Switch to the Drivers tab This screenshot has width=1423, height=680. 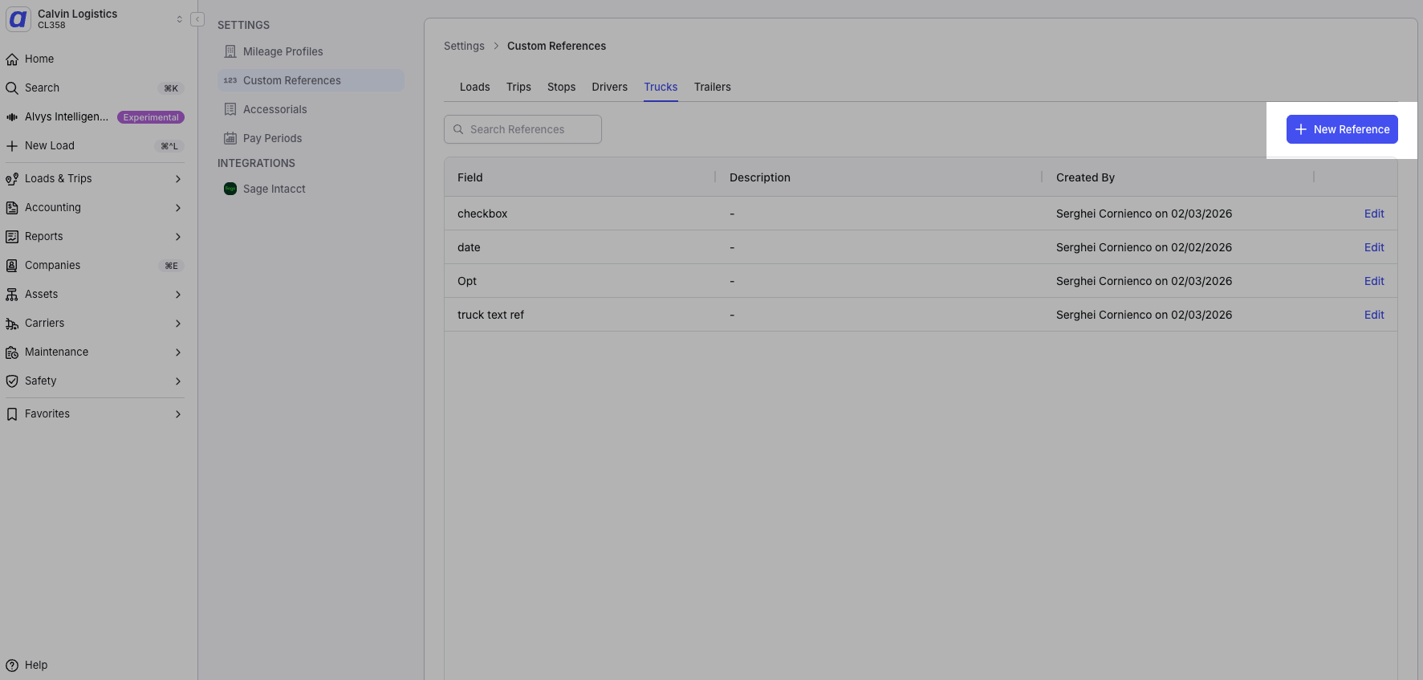coord(609,87)
